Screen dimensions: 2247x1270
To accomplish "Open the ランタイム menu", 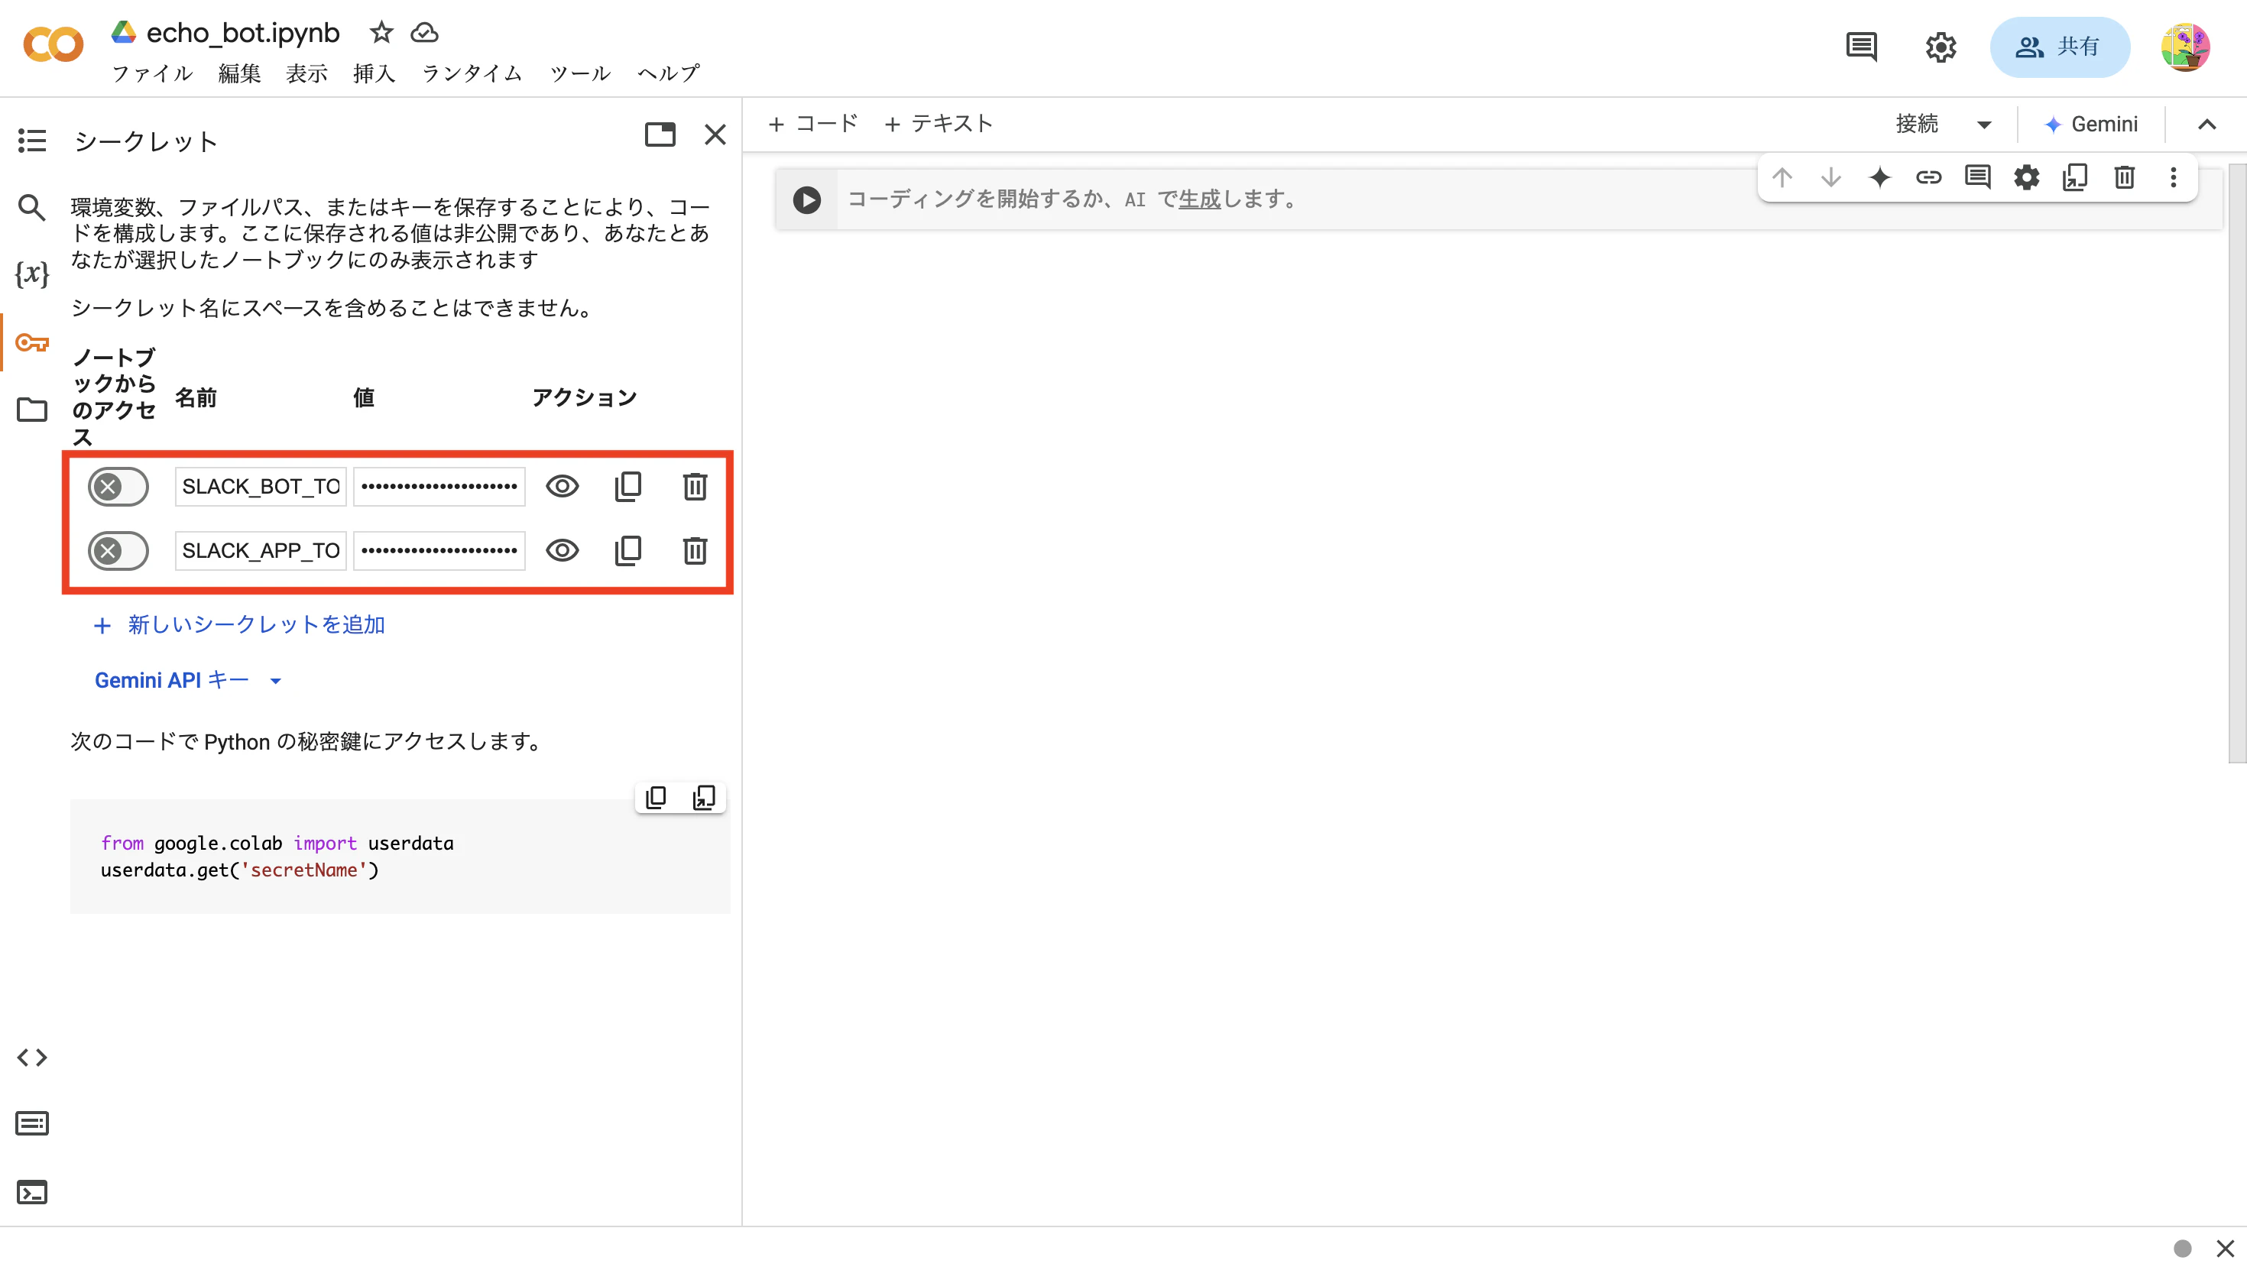I will tap(473, 73).
